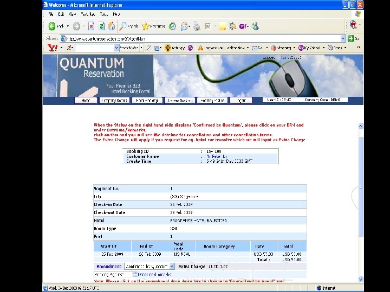Click the Unseen Booking button
This screenshot has width=390, height=292.
(180, 101)
